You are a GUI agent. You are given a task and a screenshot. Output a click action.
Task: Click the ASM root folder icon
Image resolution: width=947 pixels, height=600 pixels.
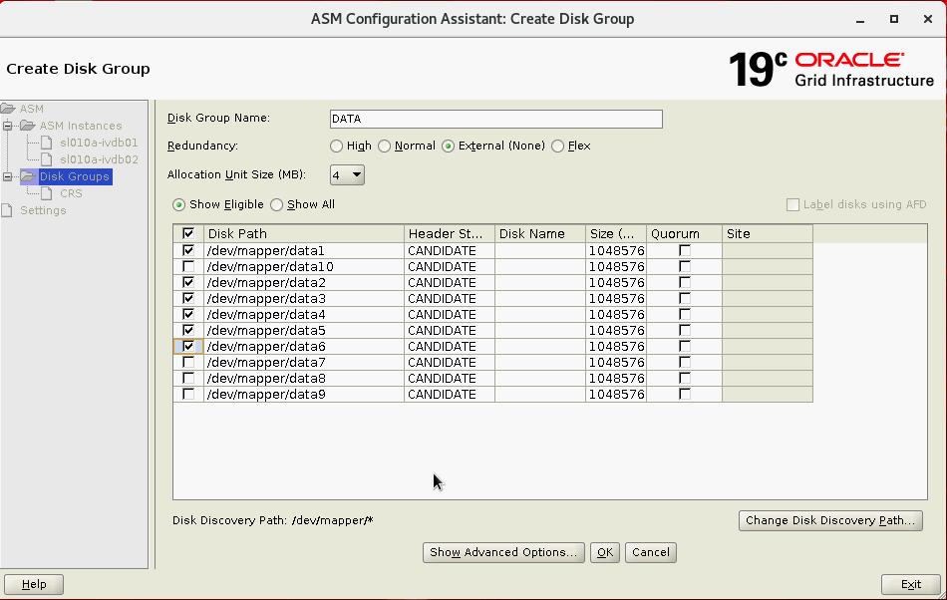pyautogui.click(x=8, y=109)
